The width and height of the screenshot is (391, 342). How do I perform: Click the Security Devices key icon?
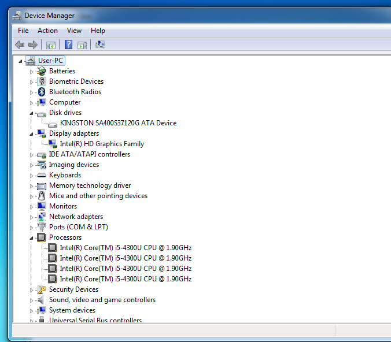pyautogui.click(x=42, y=289)
